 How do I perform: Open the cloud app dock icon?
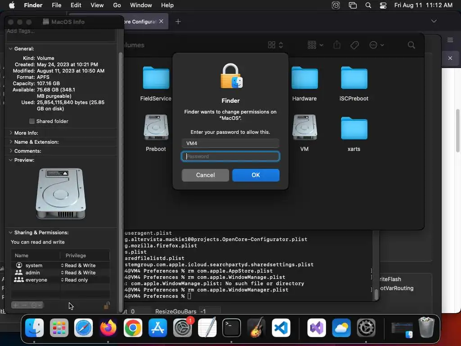pyautogui.click(x=341, y=328)
